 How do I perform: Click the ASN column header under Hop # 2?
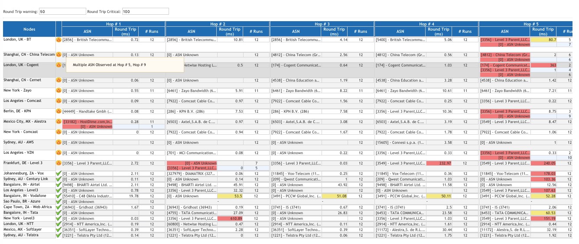192,32
